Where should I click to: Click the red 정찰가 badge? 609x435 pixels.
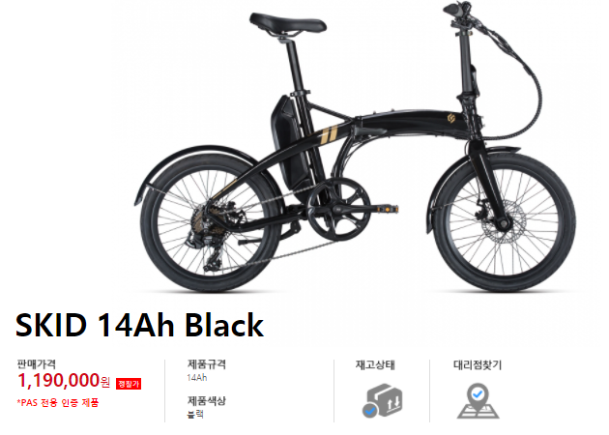[129, 384]
